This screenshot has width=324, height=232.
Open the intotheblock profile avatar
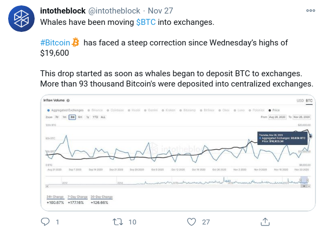(x=21, y=18)
